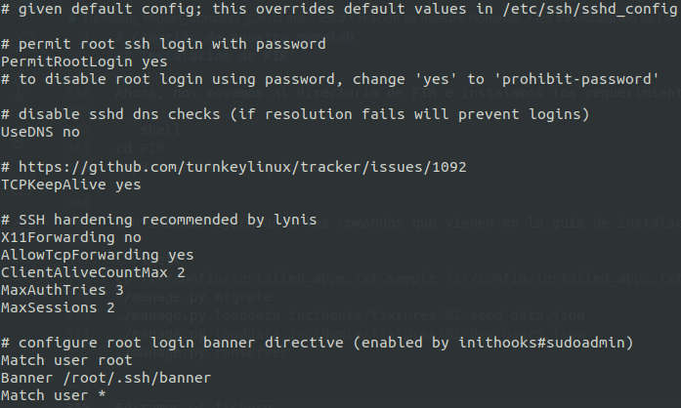The height and width of the screenshot is (408, 681).
Task: Place cursor on PermitRootLogin yes line
Action: (x=70, y=61)
